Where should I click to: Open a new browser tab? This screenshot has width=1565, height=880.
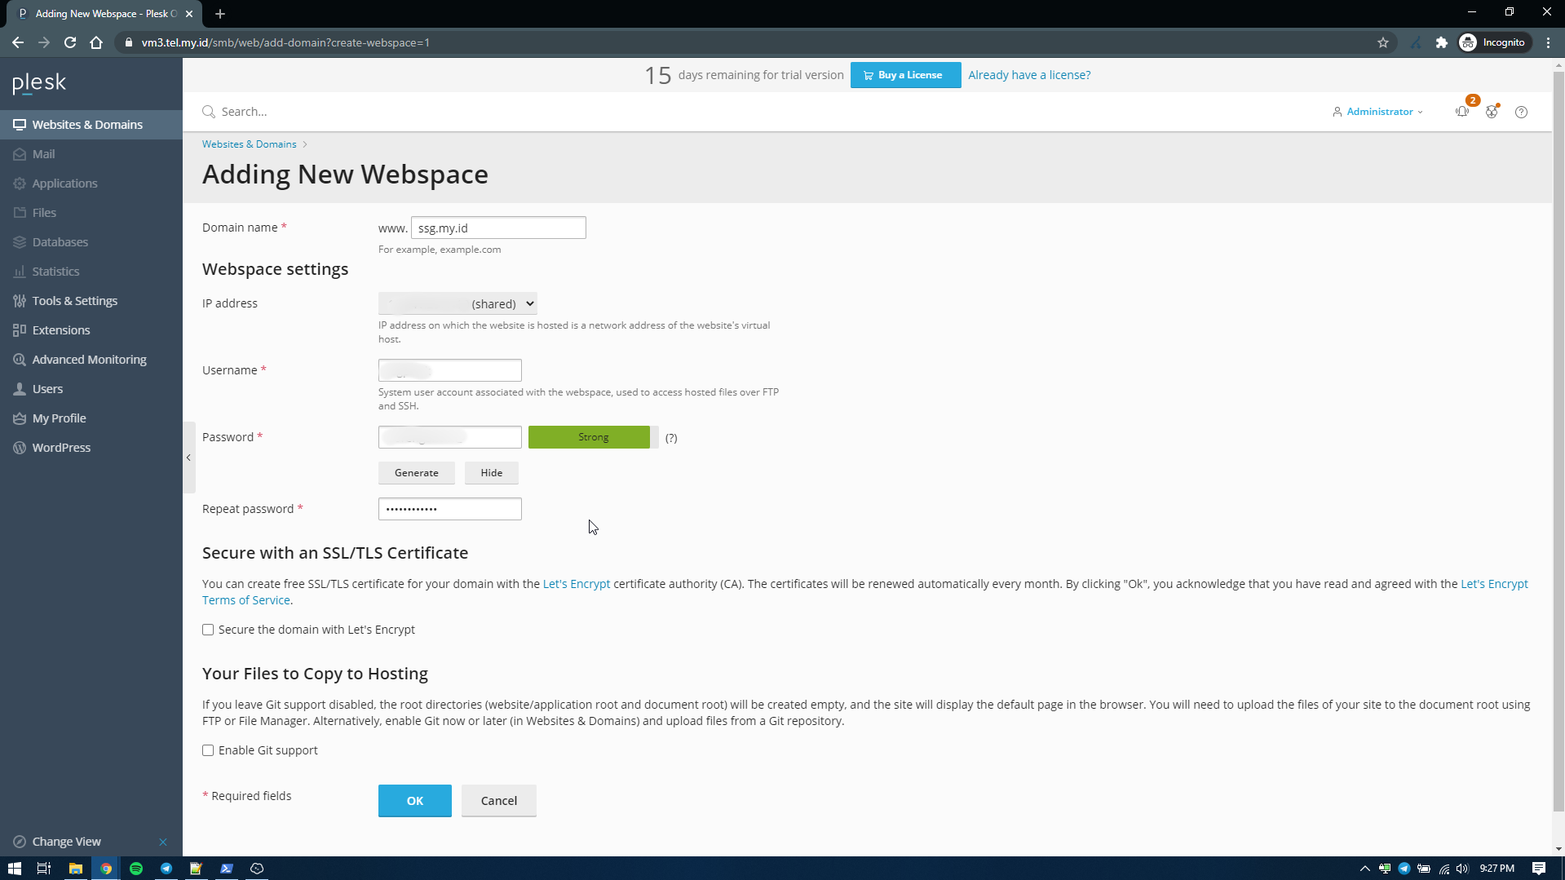[220, 14]
